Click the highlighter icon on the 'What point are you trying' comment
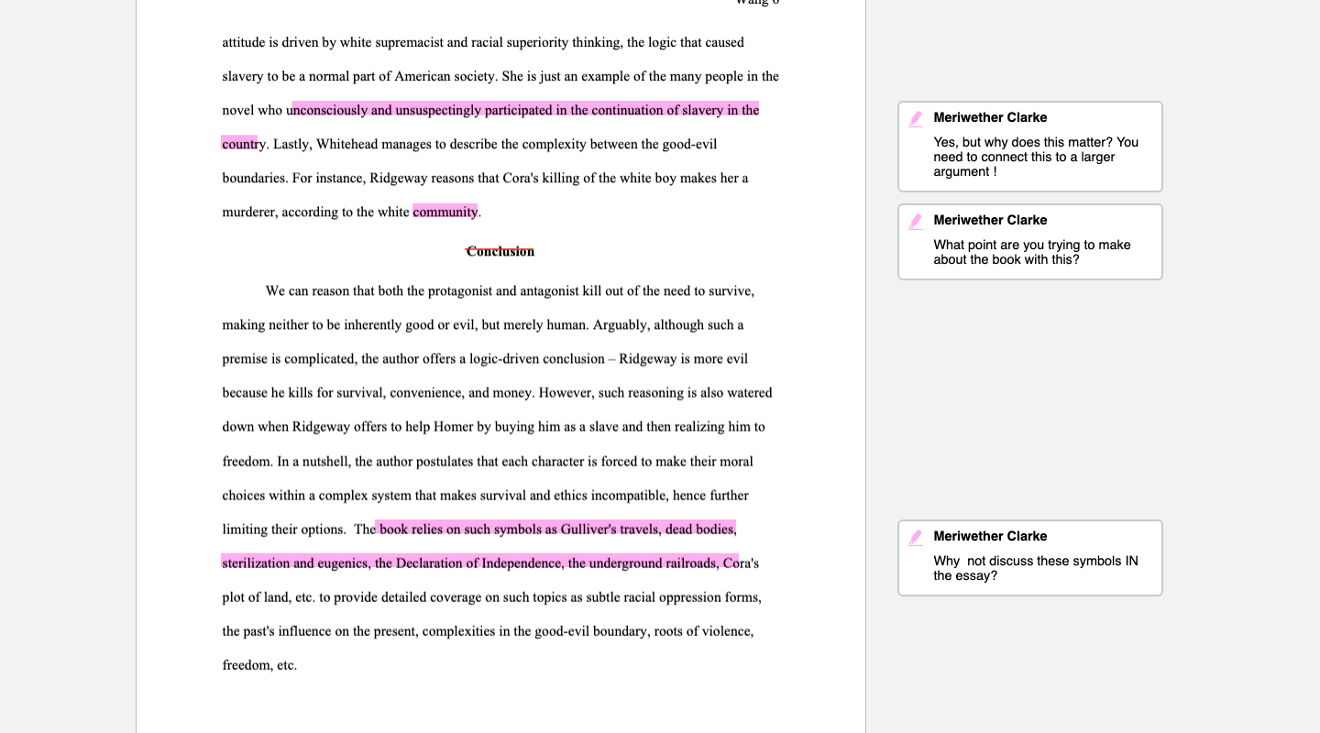1320x733 pixels. [x=916, y=222]
